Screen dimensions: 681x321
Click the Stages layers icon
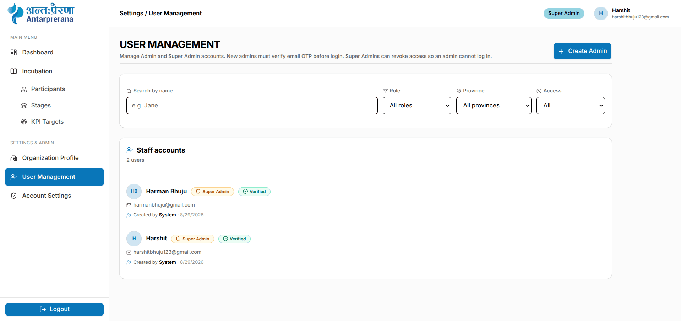(x=24, y=106)
